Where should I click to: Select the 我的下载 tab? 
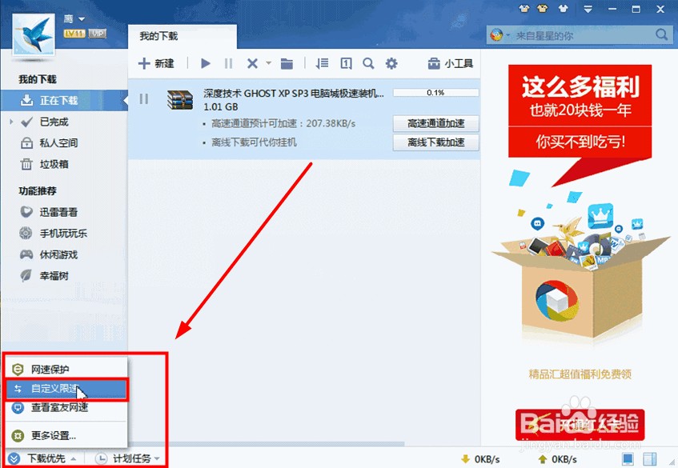(x=182, y=36)
